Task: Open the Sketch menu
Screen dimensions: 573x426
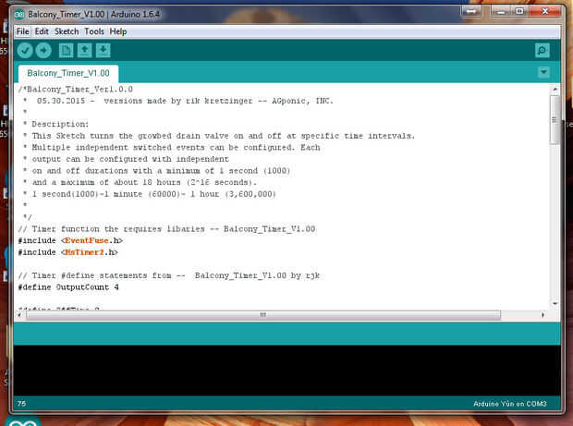Action: click(x=67, y=31)
